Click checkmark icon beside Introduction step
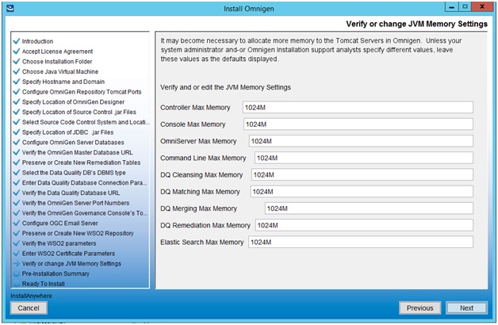 pyautogui.click(x=16, y=41)
